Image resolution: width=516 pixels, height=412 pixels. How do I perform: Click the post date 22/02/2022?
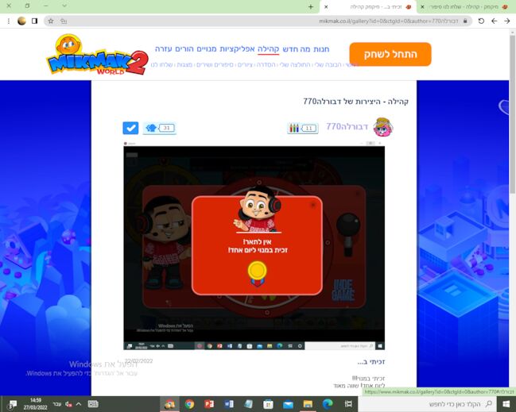pos(138,360)
